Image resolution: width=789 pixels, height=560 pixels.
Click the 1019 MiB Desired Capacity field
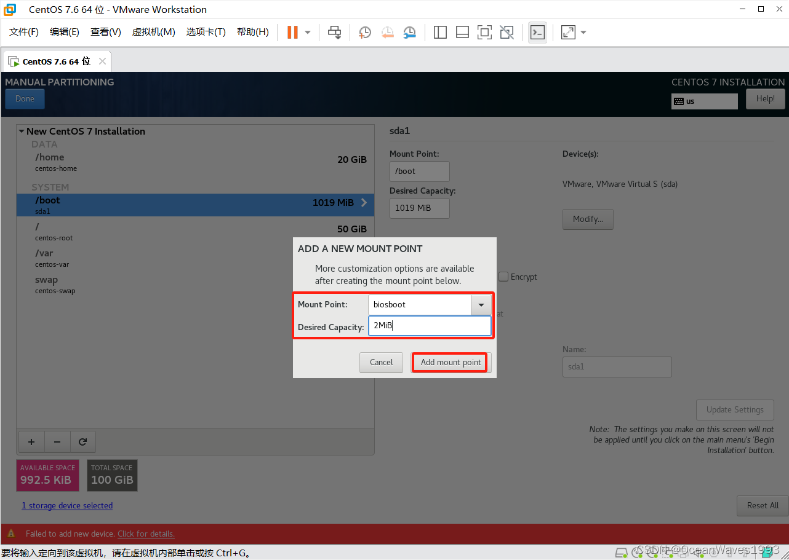pos(420,208)
